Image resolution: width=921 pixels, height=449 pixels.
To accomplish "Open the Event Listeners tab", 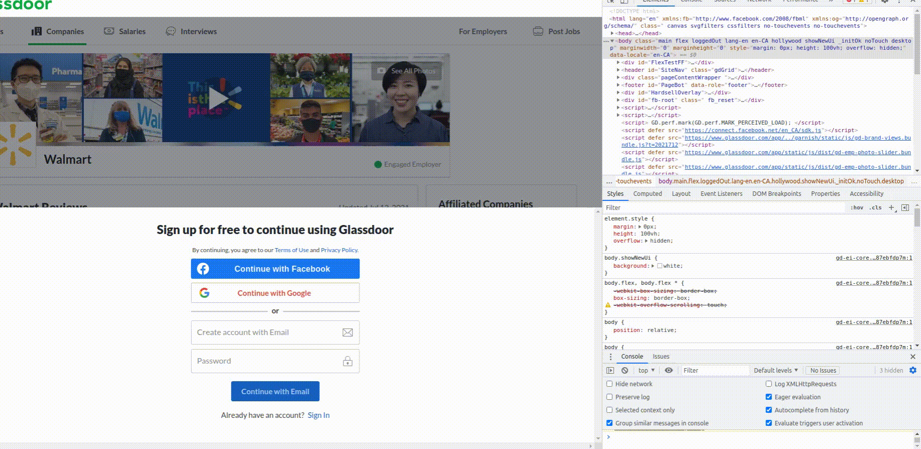I will click(721, 194).
